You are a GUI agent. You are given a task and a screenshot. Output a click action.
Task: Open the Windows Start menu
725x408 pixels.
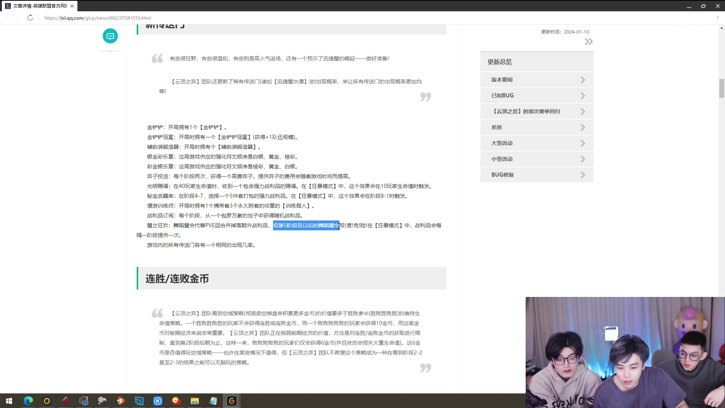[x=8, y=401]
